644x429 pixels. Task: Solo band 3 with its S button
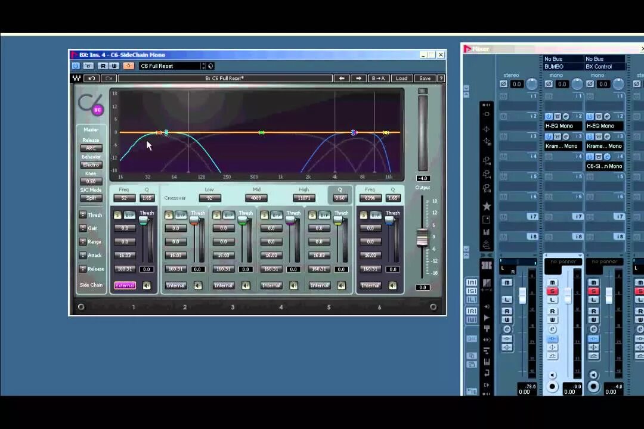(x=217, y=215)
